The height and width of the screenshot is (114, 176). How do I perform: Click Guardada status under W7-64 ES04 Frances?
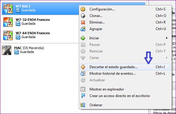coord(28,37)
